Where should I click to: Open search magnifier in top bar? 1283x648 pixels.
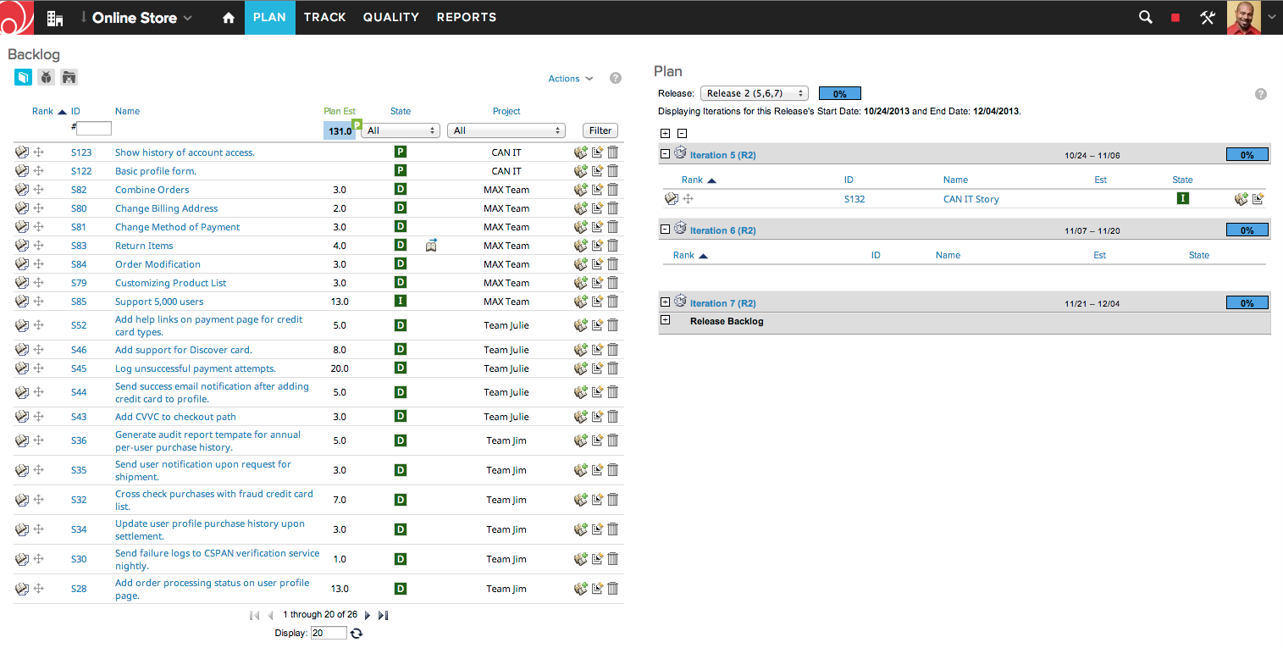tap(1145, 17)
